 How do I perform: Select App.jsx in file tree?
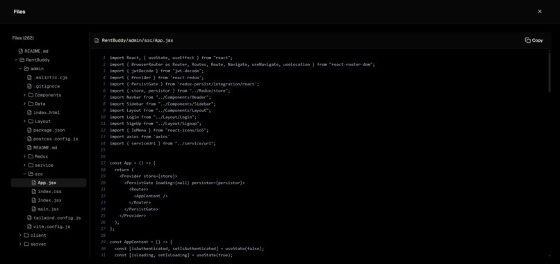[49, 183]
